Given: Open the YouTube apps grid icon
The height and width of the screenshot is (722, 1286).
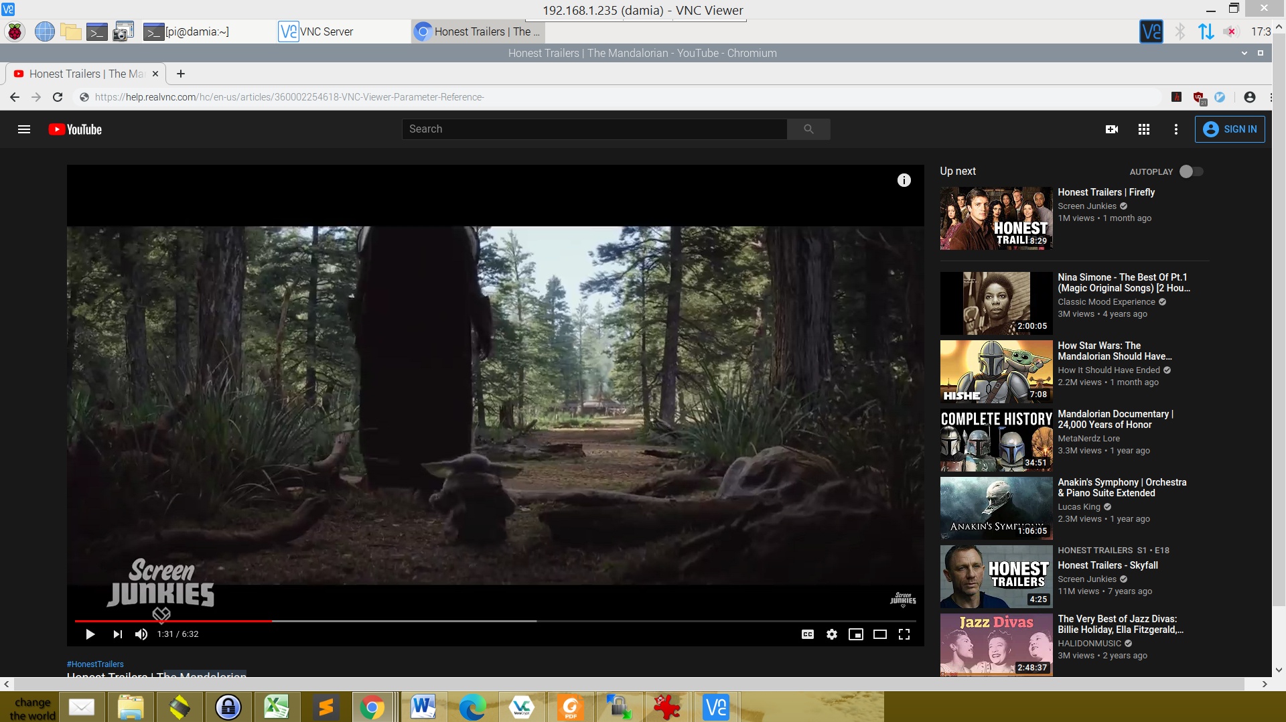Looking at the screenshot, I should click(x=1144, y=129).
